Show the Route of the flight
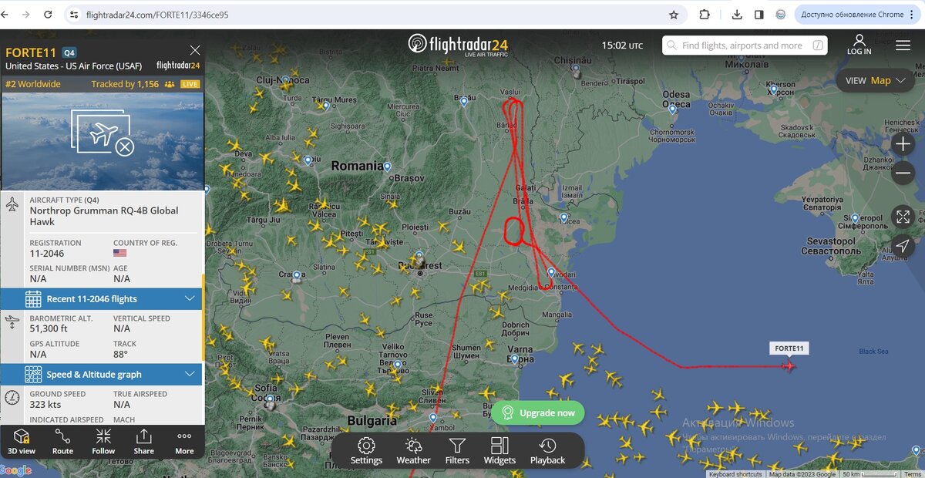The image size is (925, 478). [62, 442]
